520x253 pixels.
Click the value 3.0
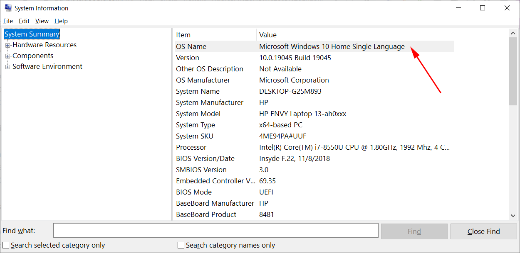[264, 170]
